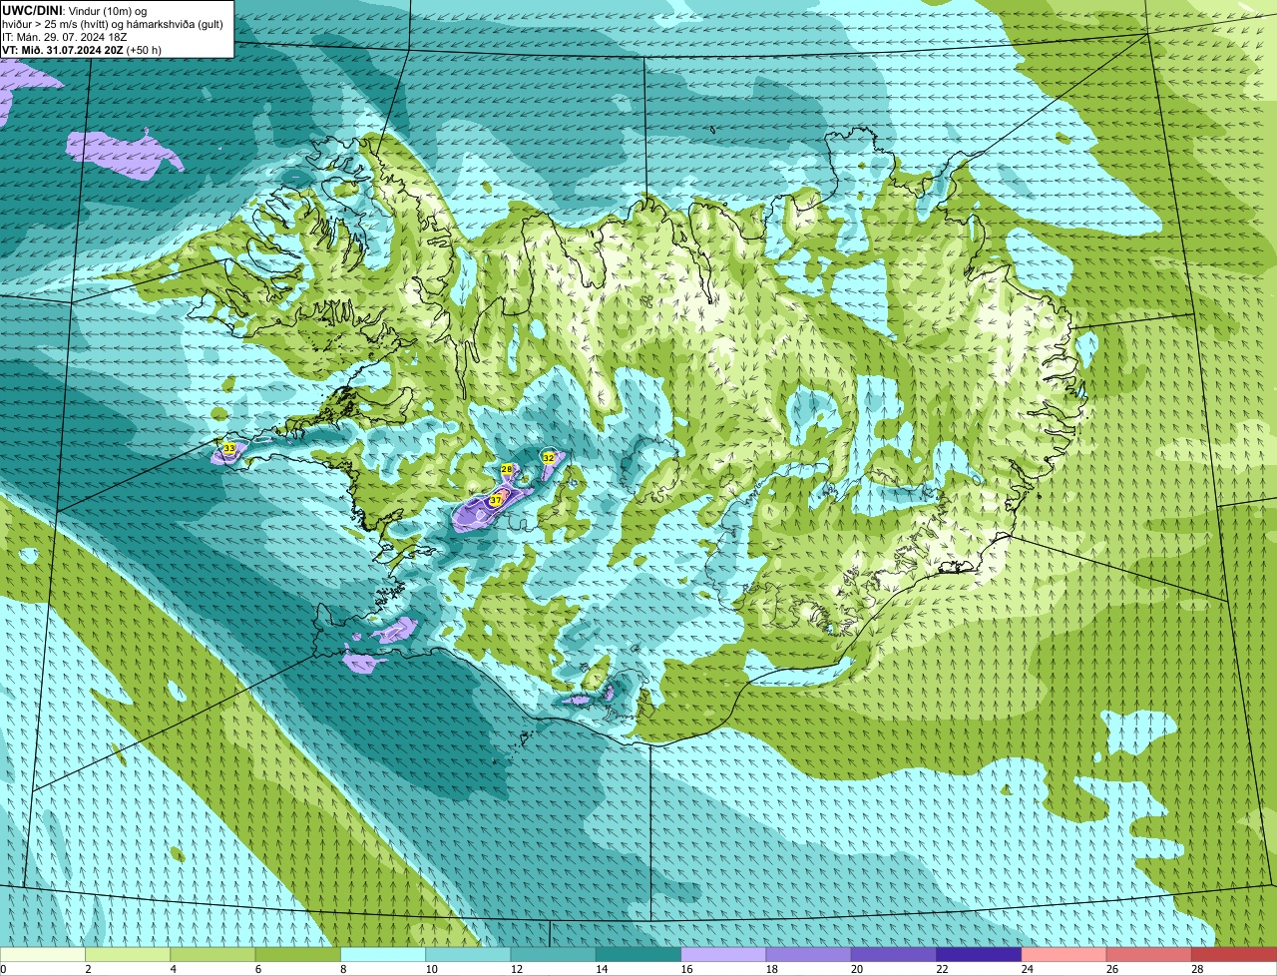The height and width of the screenshot is (976, 1277).
Task: Select the legend swatch between 0 and 2
Action: click(43, 954)
